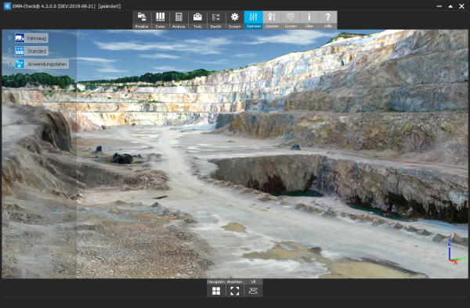The height and width of the screenshot is (308, 470).
Task: Close the EMM-Check window
Action: pos(461,6)
